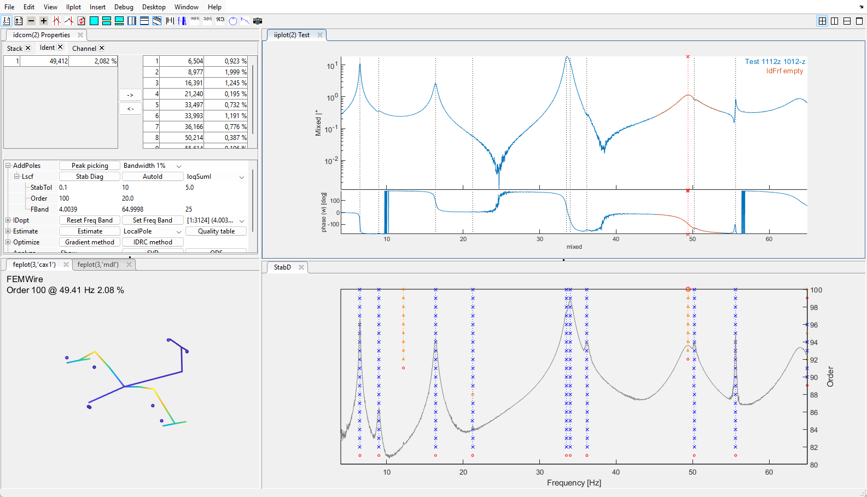Screen dimensions: 867x497
Task: Toggle the Ident tab X checkbox
Action: click(x=60, y=48)
